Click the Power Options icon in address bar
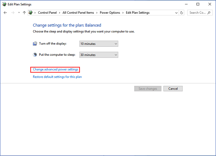Viewport: 216px width, 156px height. tap(31, 13)
